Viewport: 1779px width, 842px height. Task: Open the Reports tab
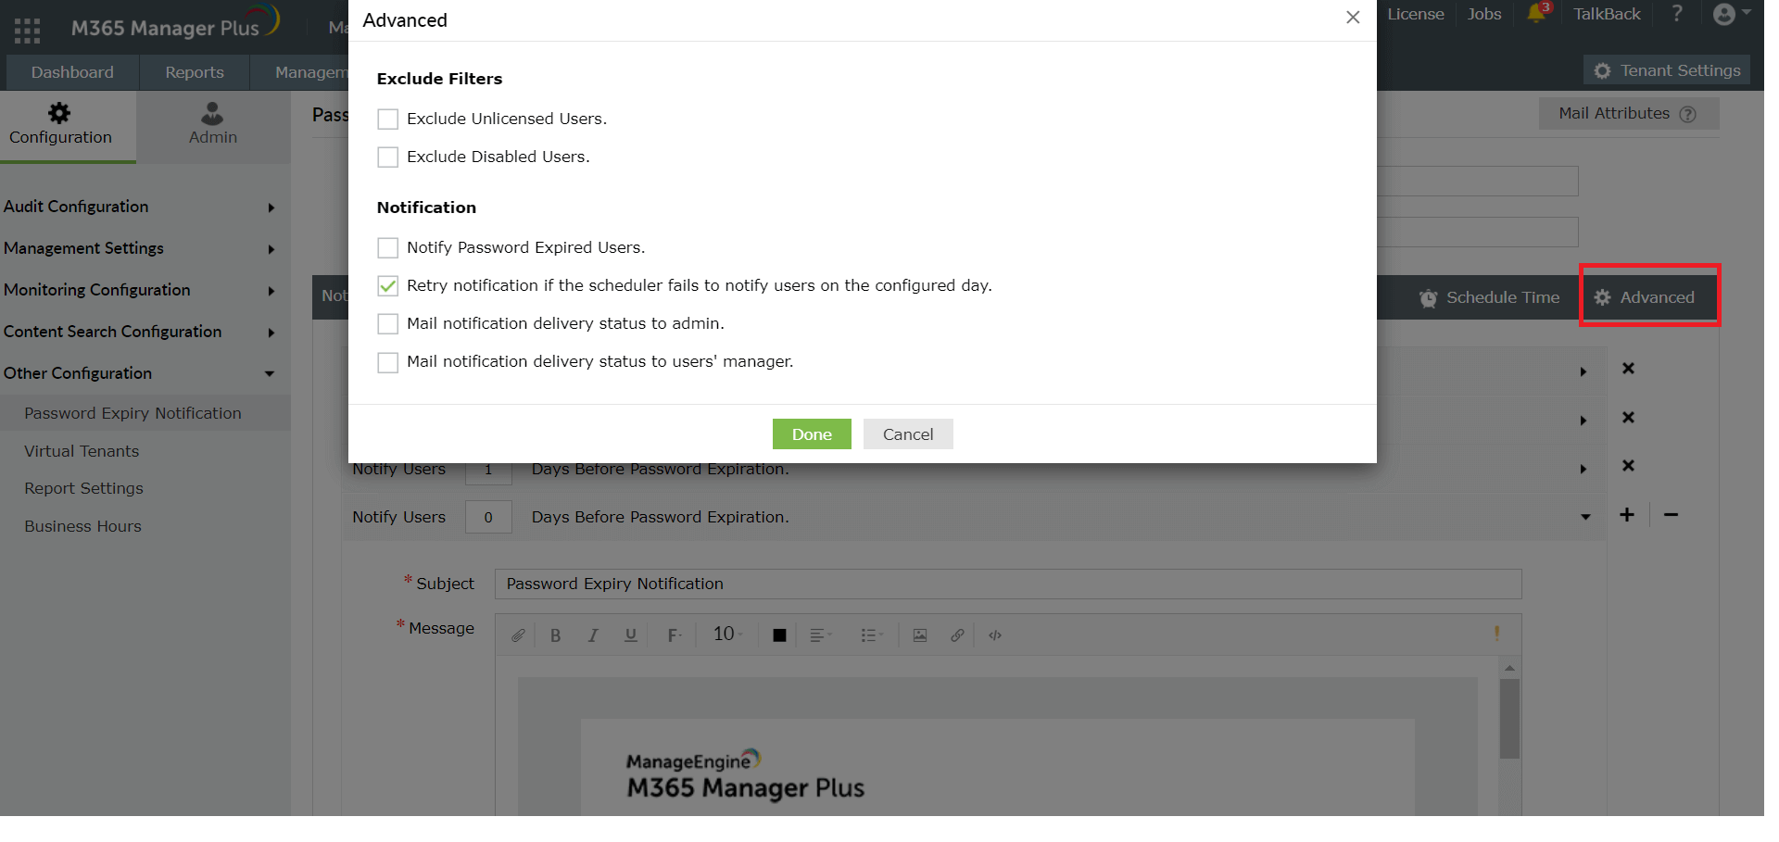pos(195,72)
